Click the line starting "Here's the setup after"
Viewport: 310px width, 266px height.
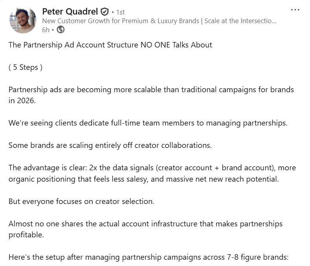[x=149, y=257]
